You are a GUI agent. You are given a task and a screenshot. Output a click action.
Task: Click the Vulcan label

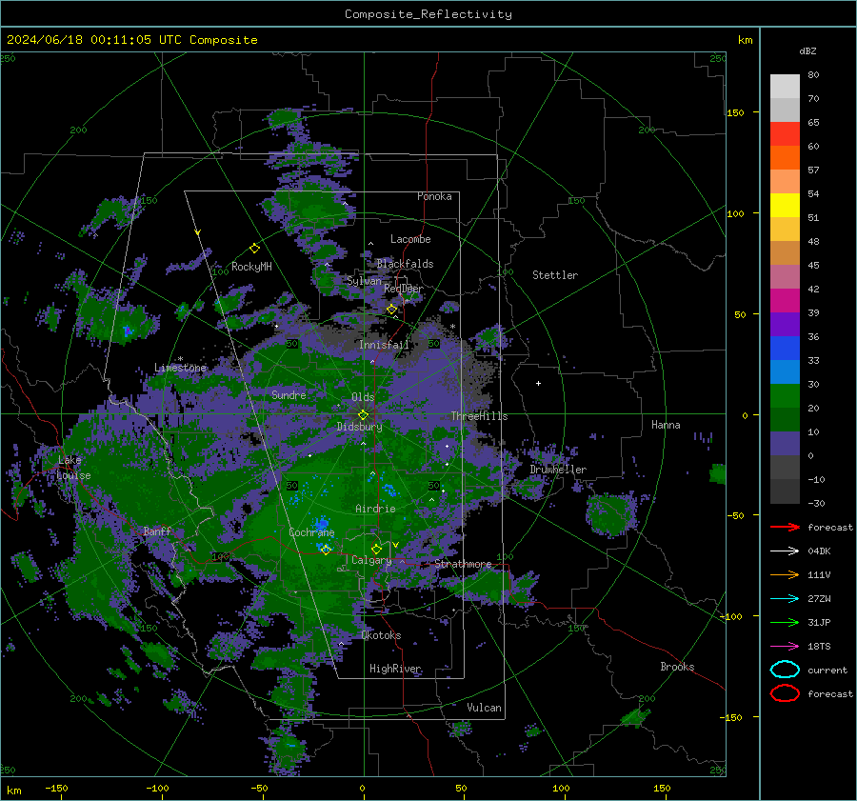click(x=484, y=708)
